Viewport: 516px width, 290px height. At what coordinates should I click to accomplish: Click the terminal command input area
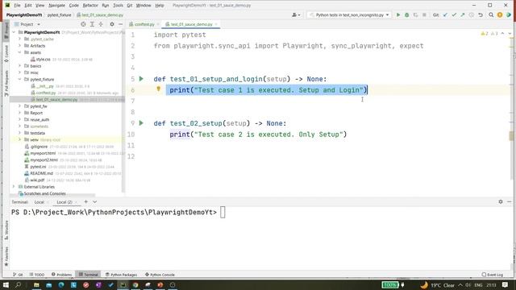[223, 213]
